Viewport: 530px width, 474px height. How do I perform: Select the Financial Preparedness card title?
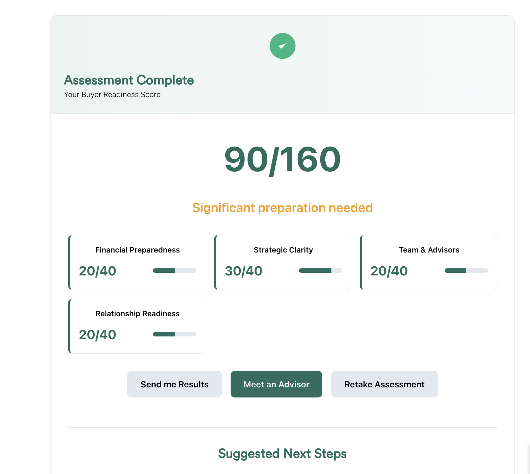point(138,250)
